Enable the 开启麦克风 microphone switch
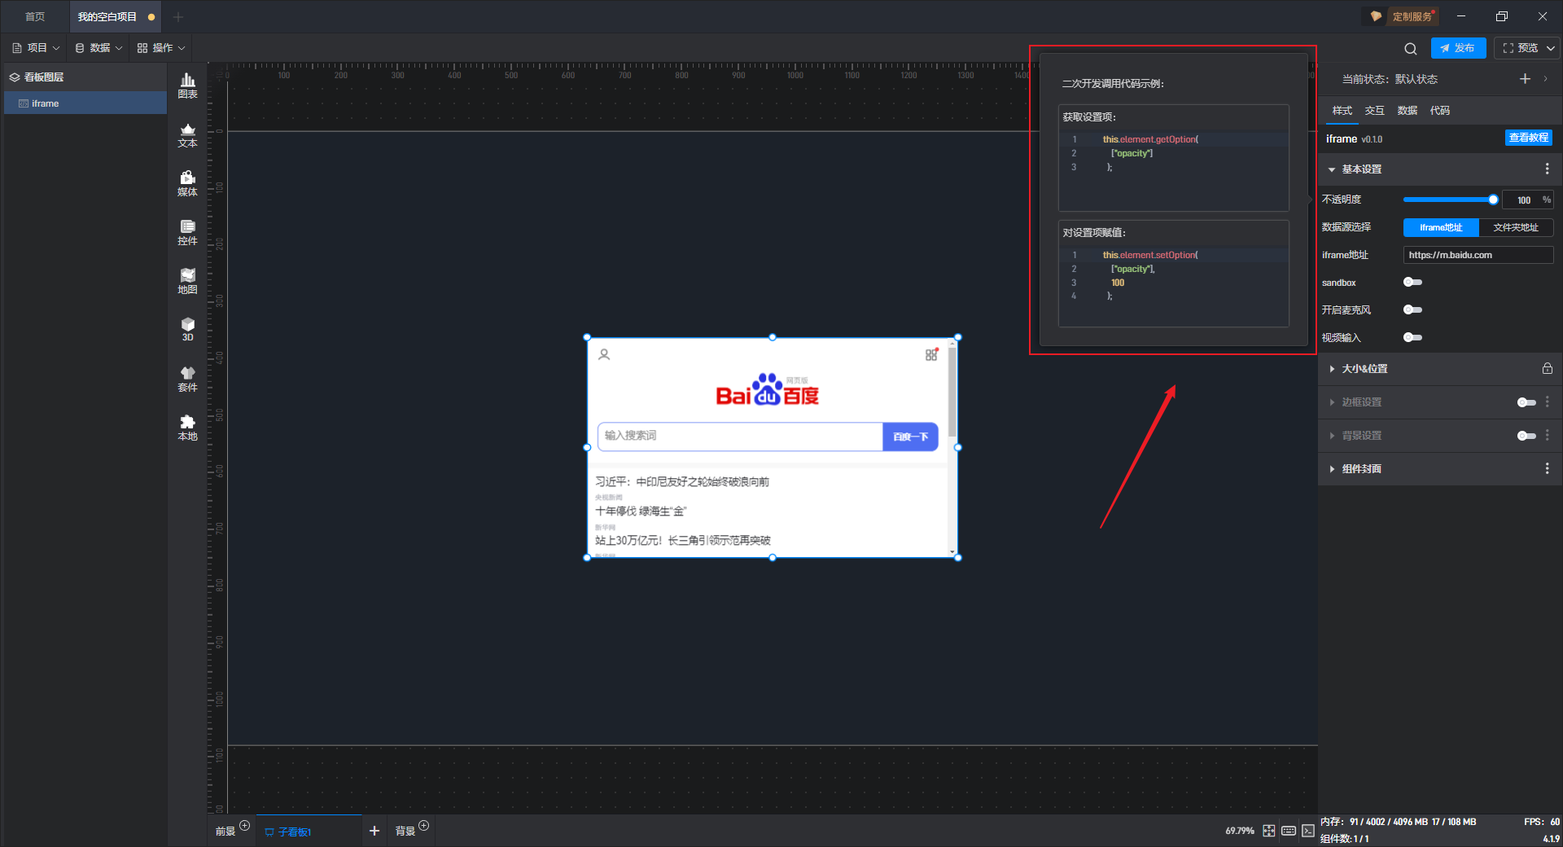The width and height of the screenshot is (1563, 847). pyautogui.click(x=1412, y=310)
